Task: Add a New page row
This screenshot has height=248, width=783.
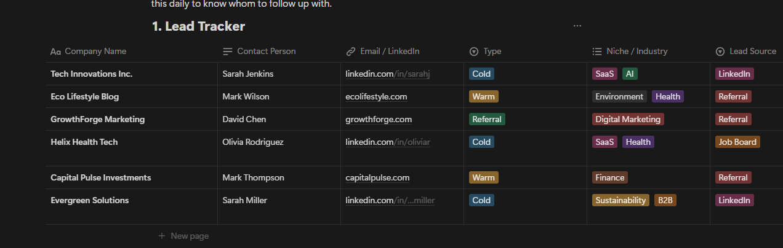Action: tap(183, 236)
